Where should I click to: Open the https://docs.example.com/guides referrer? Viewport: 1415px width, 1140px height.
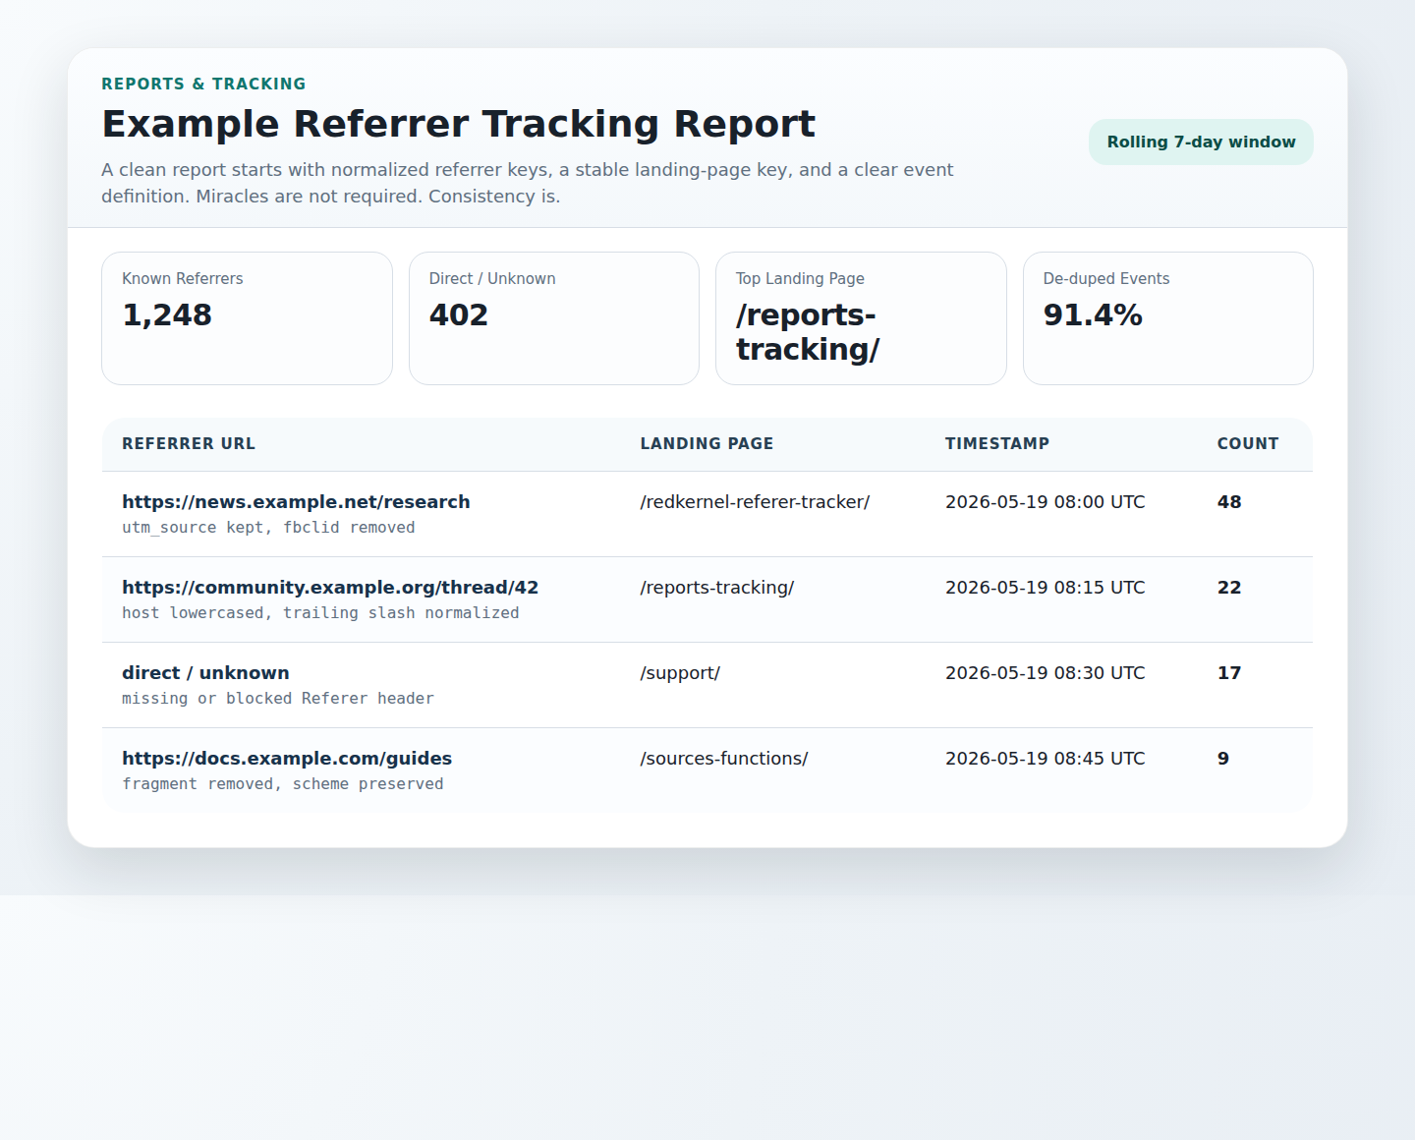(x=287, y=759)
